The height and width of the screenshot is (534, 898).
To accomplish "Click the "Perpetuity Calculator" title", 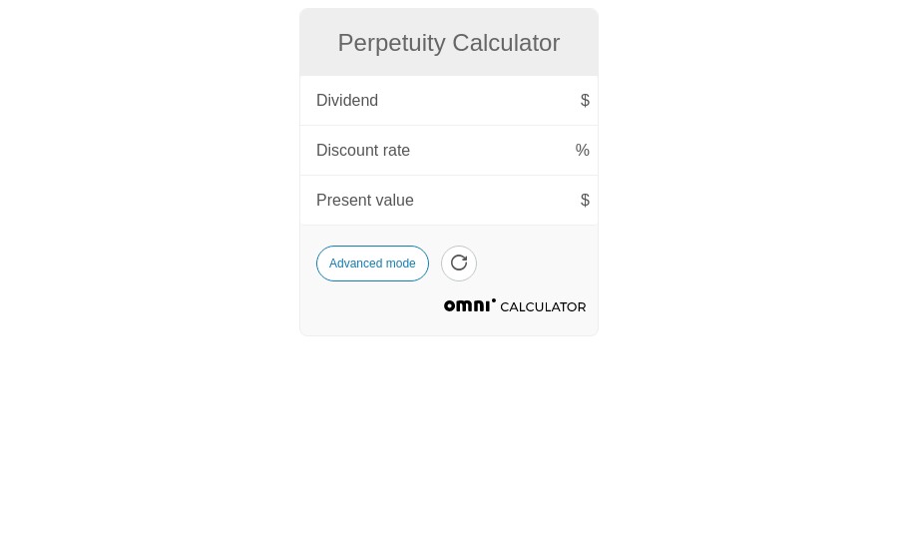I will pyautogui.click(x=449, y=43).
